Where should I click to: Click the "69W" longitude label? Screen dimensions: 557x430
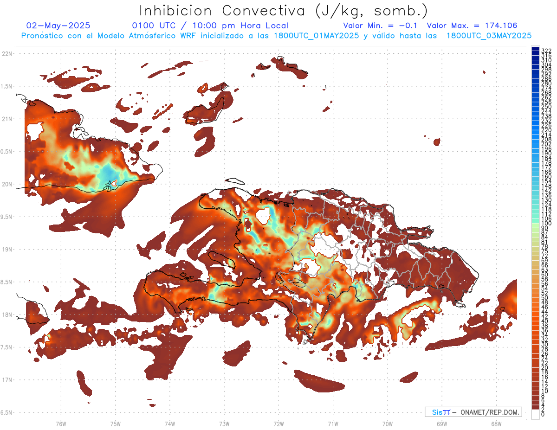tap(442, 424)
